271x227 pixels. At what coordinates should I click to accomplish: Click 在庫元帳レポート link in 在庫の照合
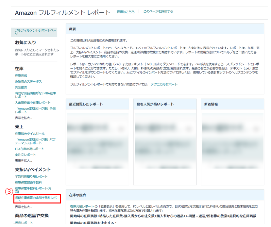pos(82,206)
